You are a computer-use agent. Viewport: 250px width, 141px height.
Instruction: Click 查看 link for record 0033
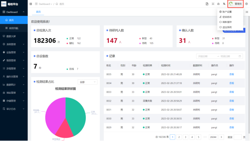click(x=231, y=92)
